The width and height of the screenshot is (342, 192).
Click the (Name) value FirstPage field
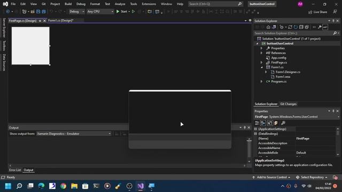[315, 139]
